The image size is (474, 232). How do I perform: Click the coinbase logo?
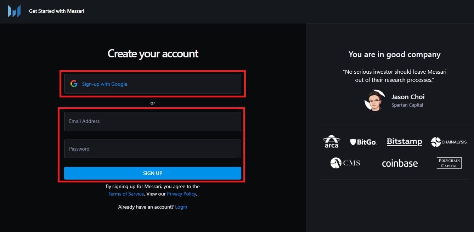pyautogui.click(x=400, y=163)
